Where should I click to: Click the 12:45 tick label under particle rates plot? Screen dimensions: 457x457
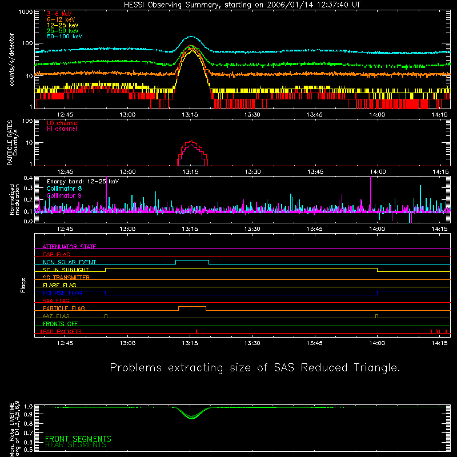click(65, 172)
